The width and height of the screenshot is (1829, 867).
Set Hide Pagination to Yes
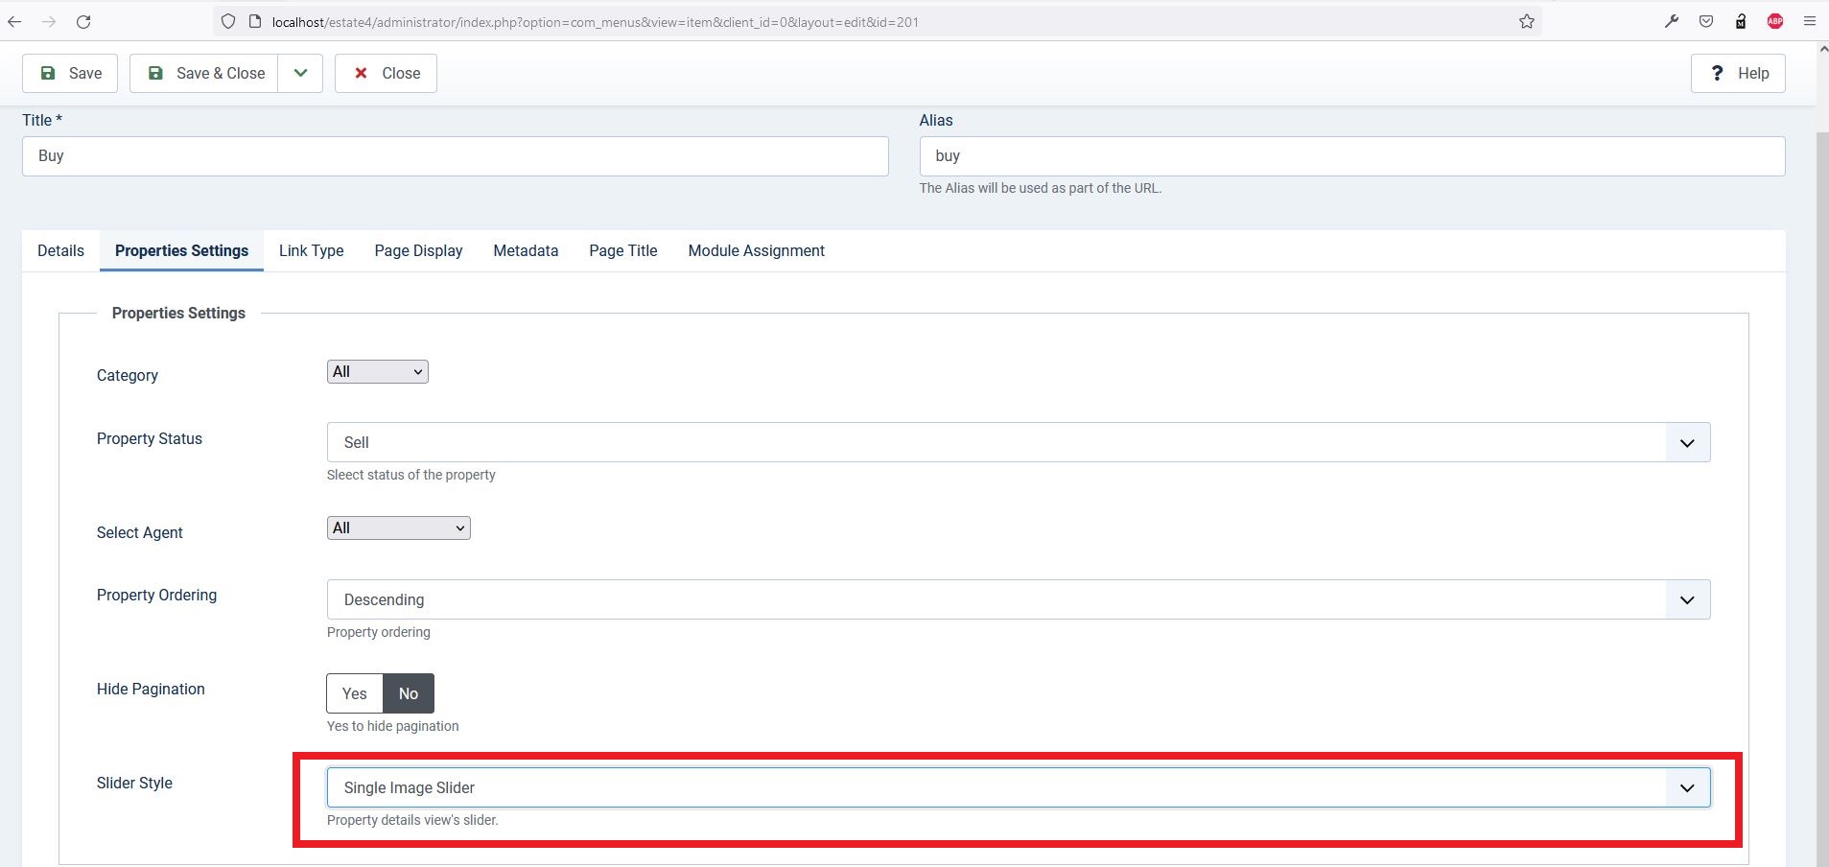pyautogui.click(x=355, y=693)
